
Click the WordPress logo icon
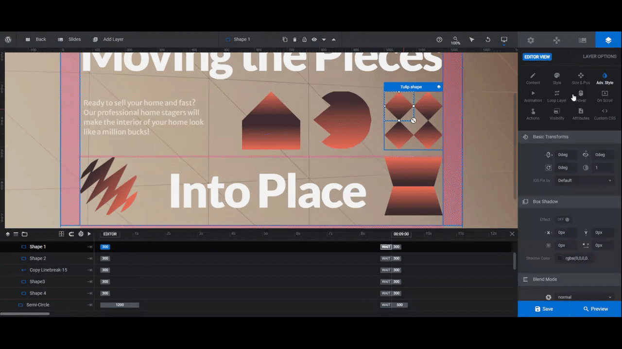pos(8,39)
